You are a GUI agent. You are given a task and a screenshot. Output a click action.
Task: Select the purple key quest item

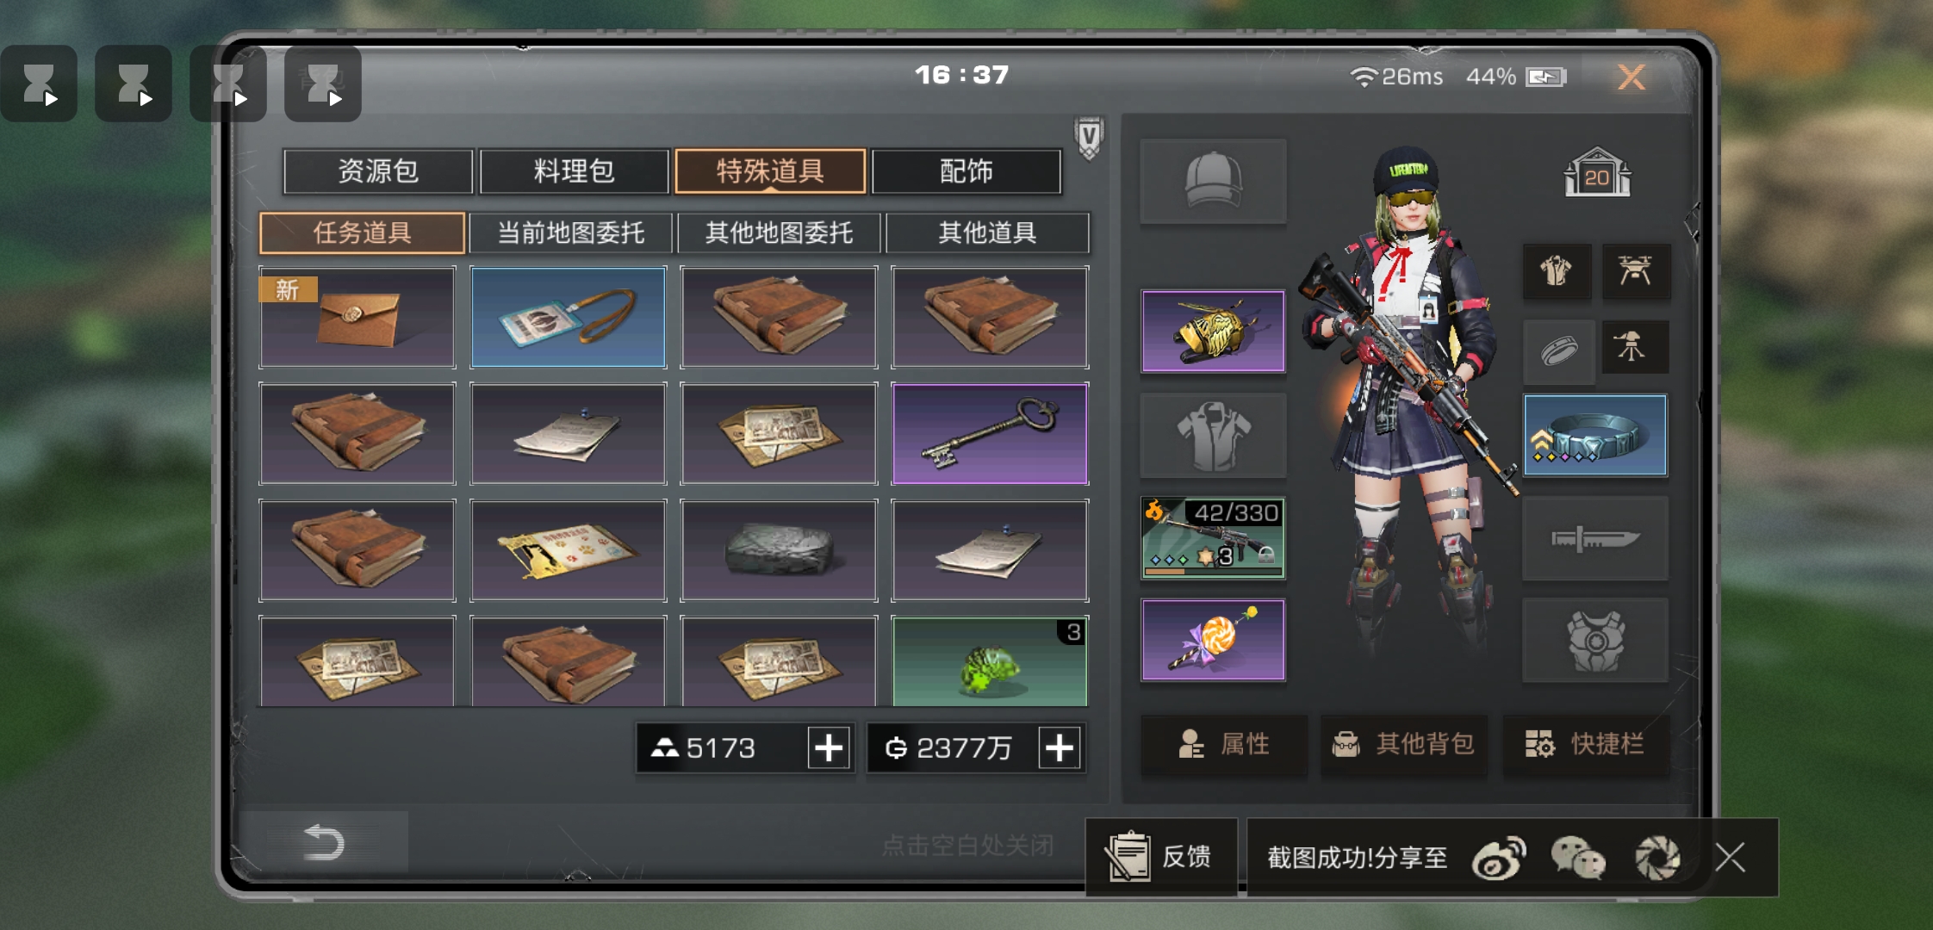[990, 433]
